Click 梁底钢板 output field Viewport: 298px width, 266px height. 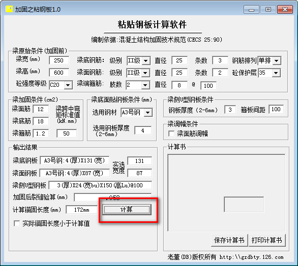(x=75, y=161)
